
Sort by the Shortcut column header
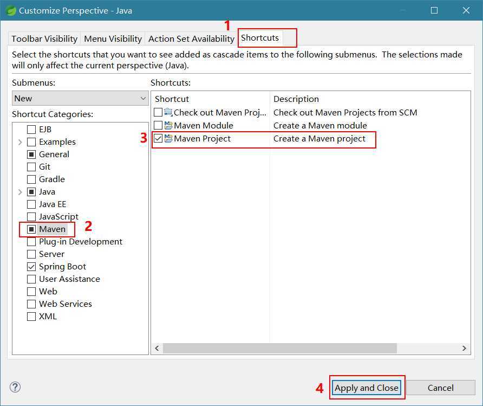(211, 99)
